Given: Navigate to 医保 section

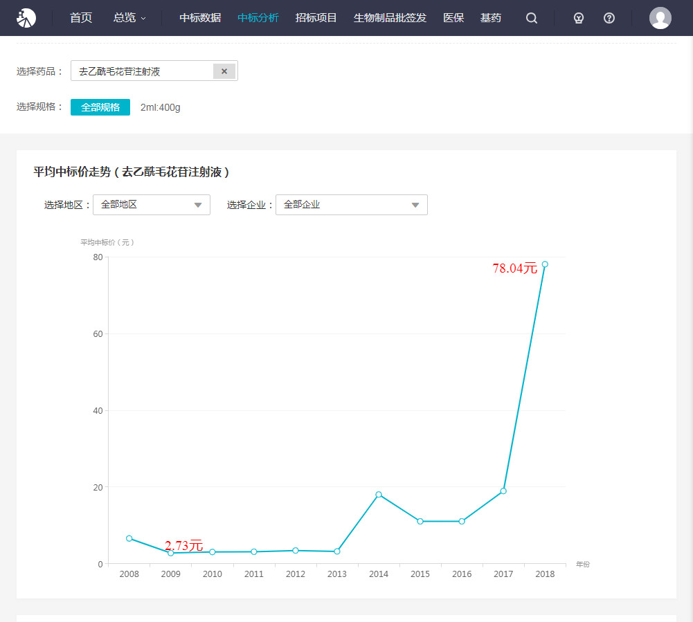Looking at the screenshot, I should point(453,18).
